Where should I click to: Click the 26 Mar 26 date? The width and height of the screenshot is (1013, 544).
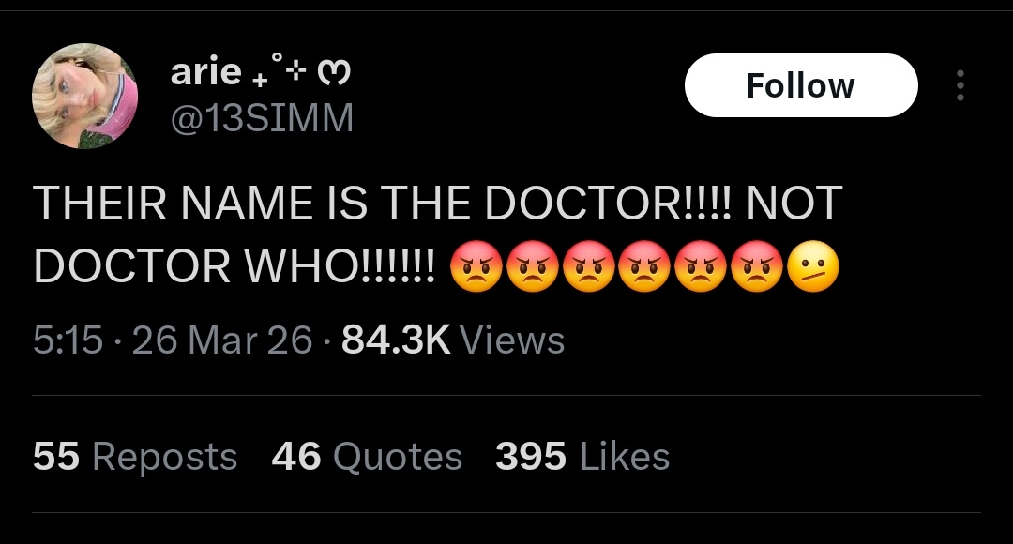221,340
